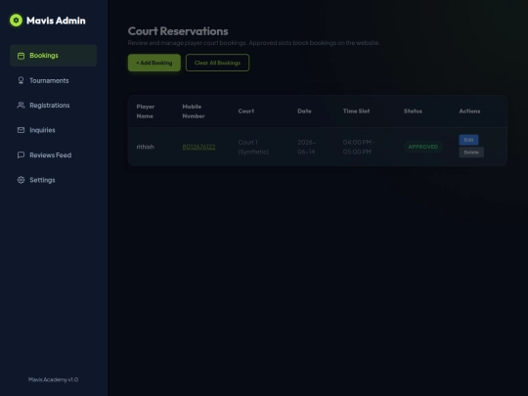Select the player name rithish
The height and width of the screenshot is (396, 528).
(x=145, y=147)
